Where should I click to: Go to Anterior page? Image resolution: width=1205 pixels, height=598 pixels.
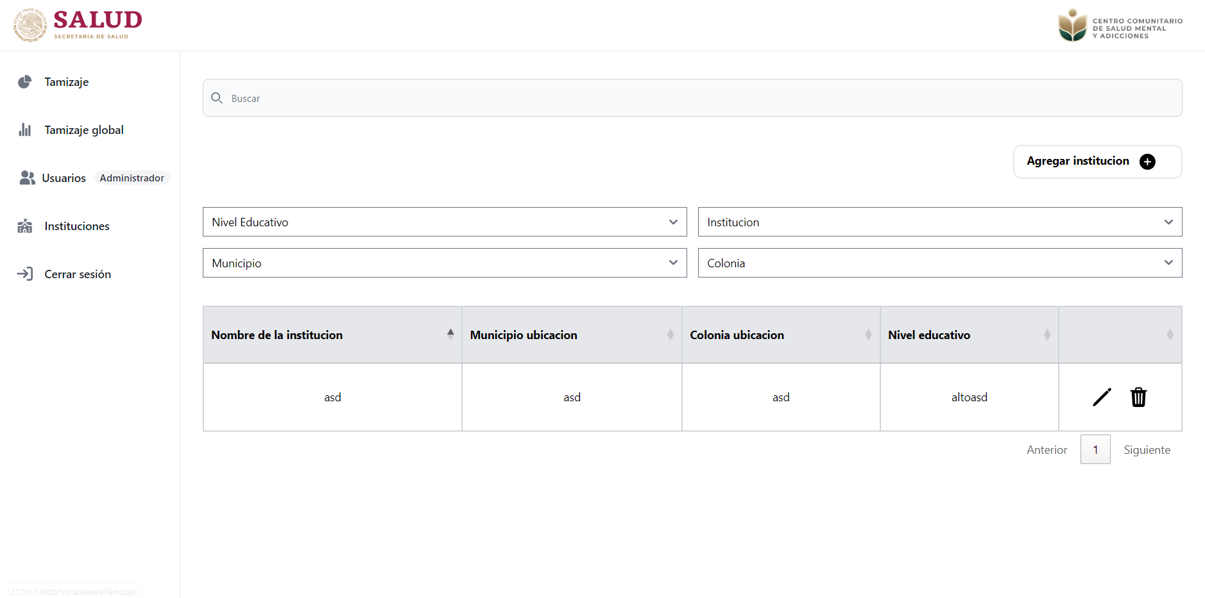point(1047,450)
